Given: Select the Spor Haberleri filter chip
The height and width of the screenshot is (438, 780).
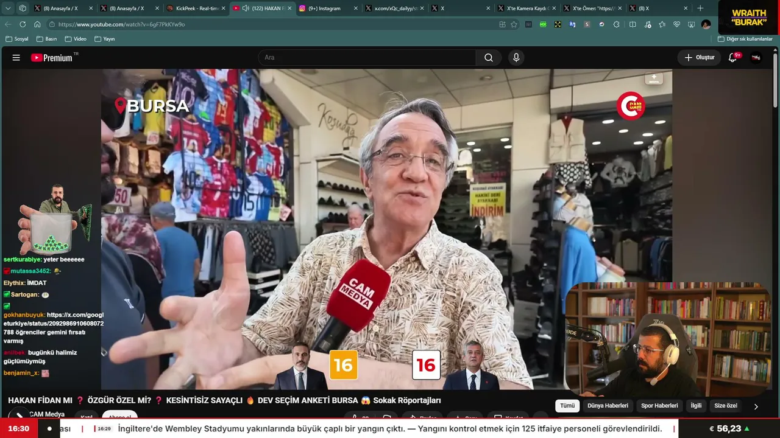Looking at the screenshot, I should (x=659, y=406).
